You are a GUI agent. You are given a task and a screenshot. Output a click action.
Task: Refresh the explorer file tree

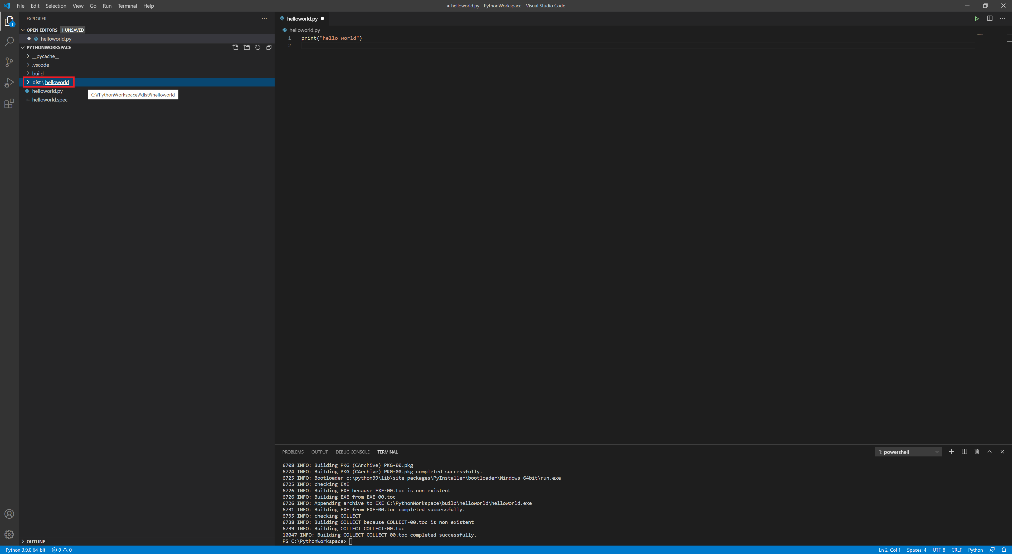tap(258, 47)
